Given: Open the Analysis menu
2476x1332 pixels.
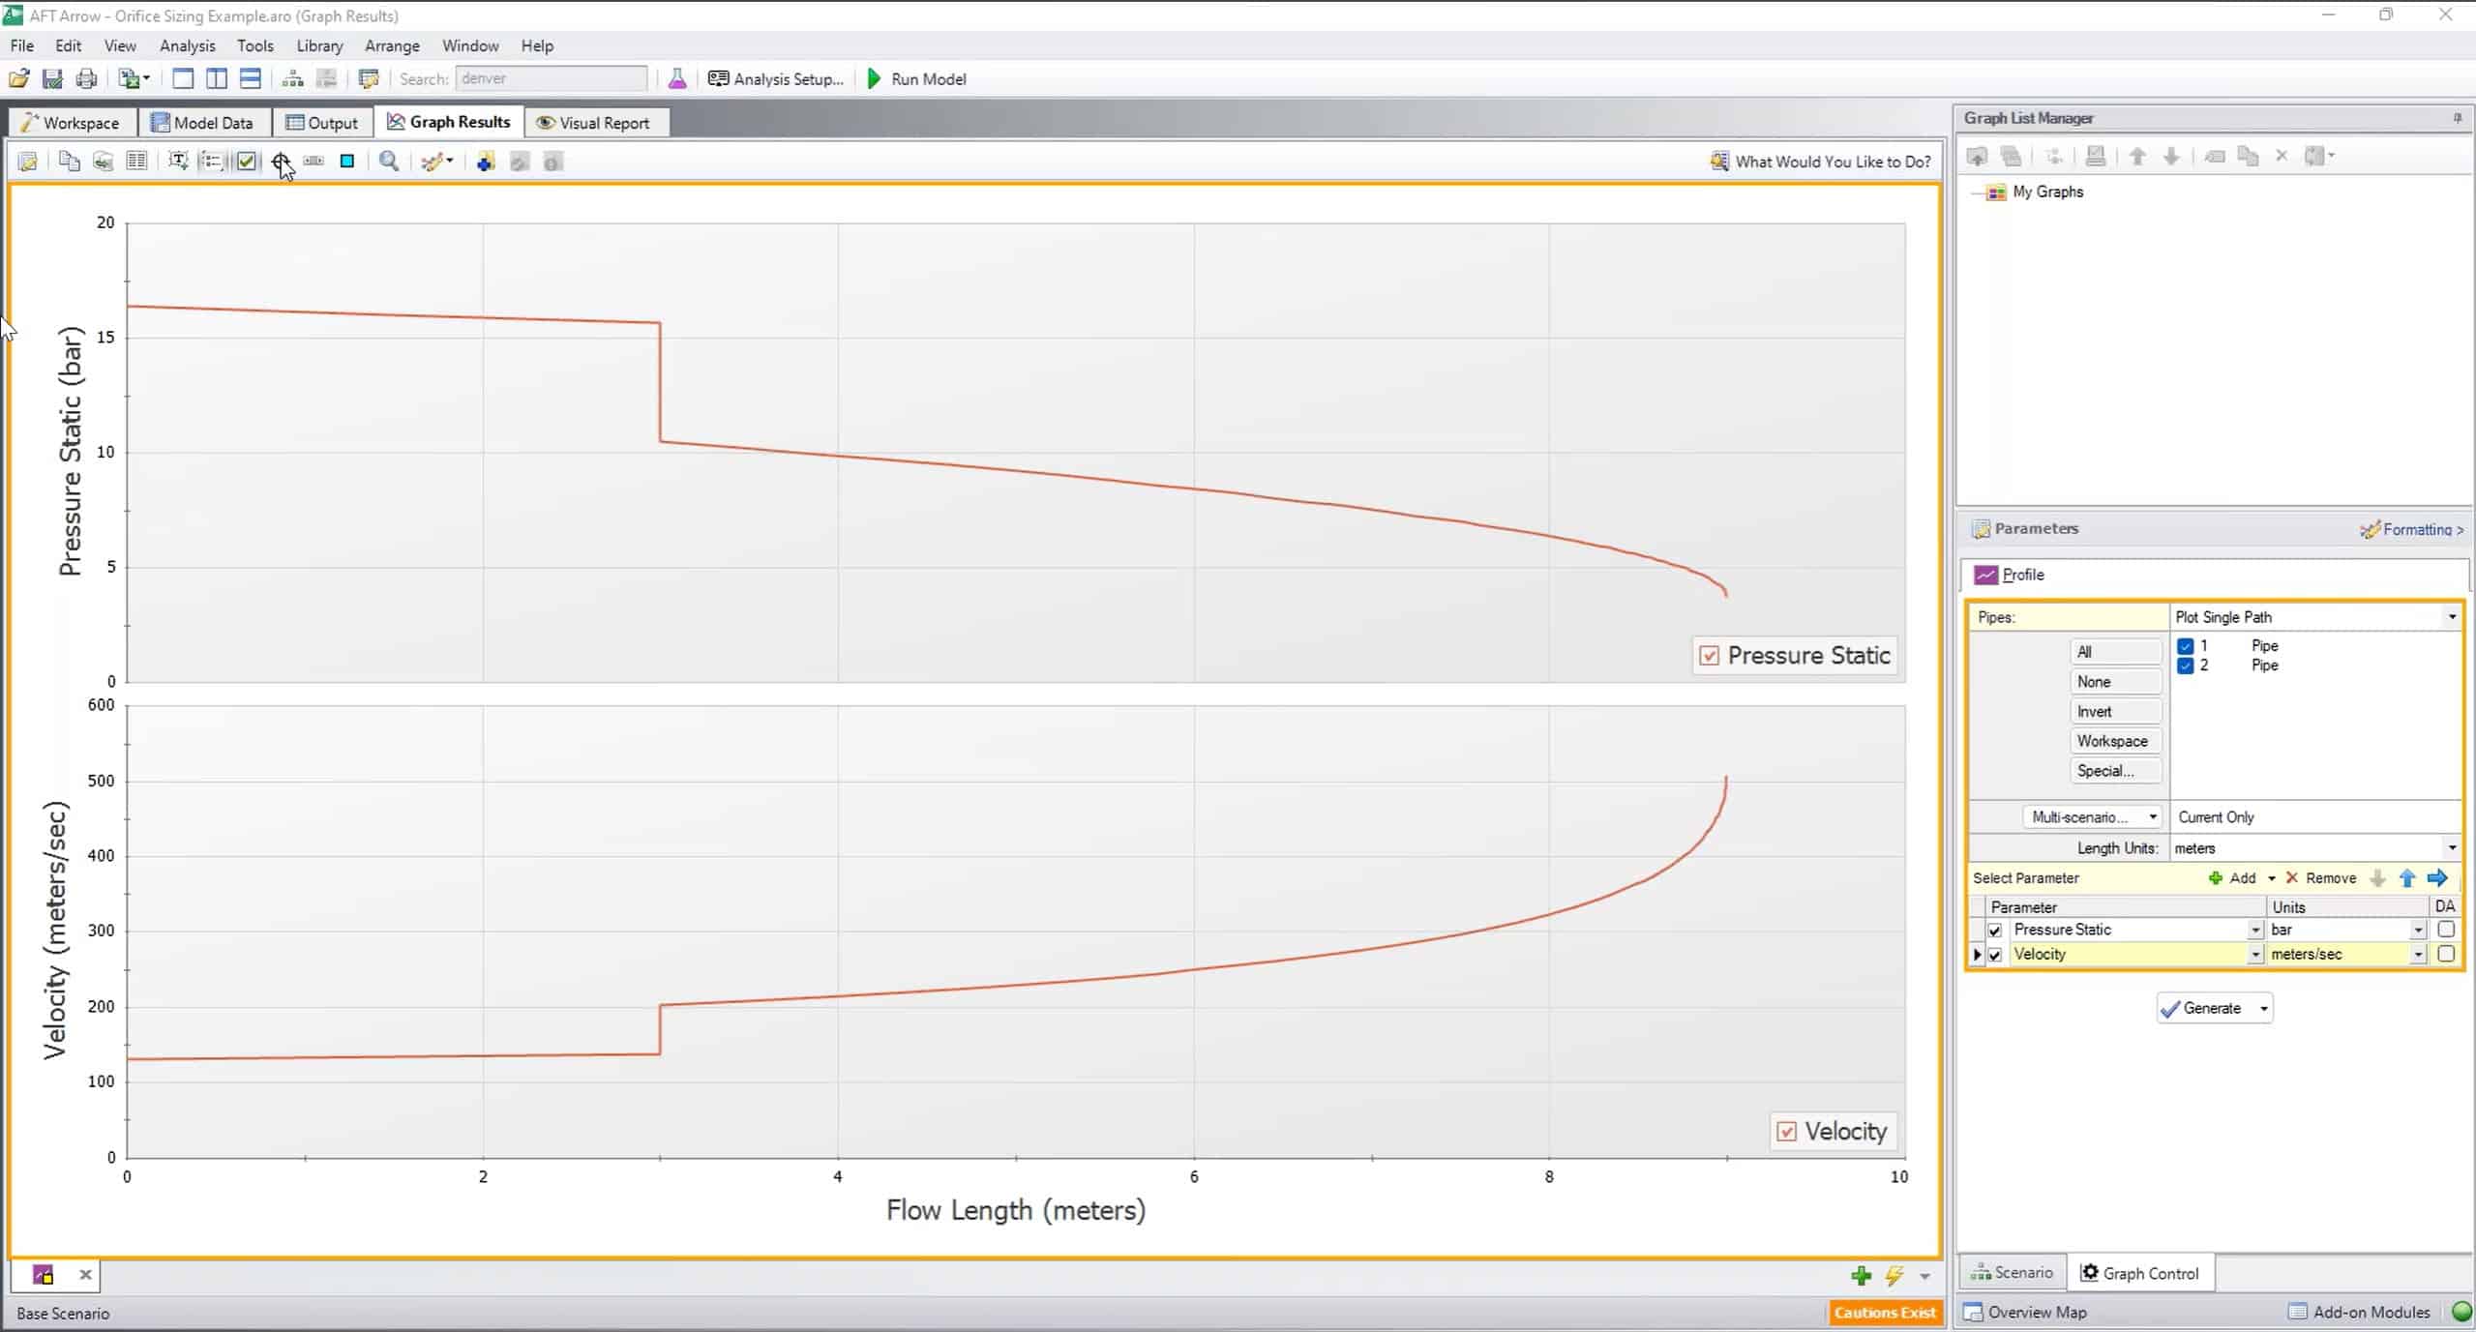Looking at the screenshot, I should pyautogui.click(x=187, y=45).
